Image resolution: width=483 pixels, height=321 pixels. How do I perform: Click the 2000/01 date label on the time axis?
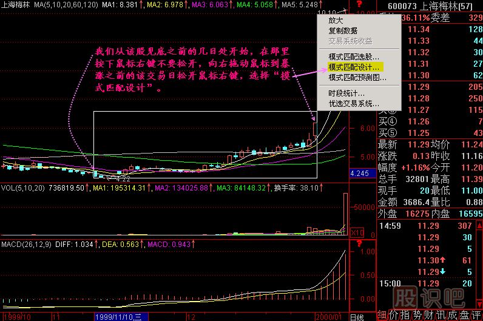(x=328, y=317)
